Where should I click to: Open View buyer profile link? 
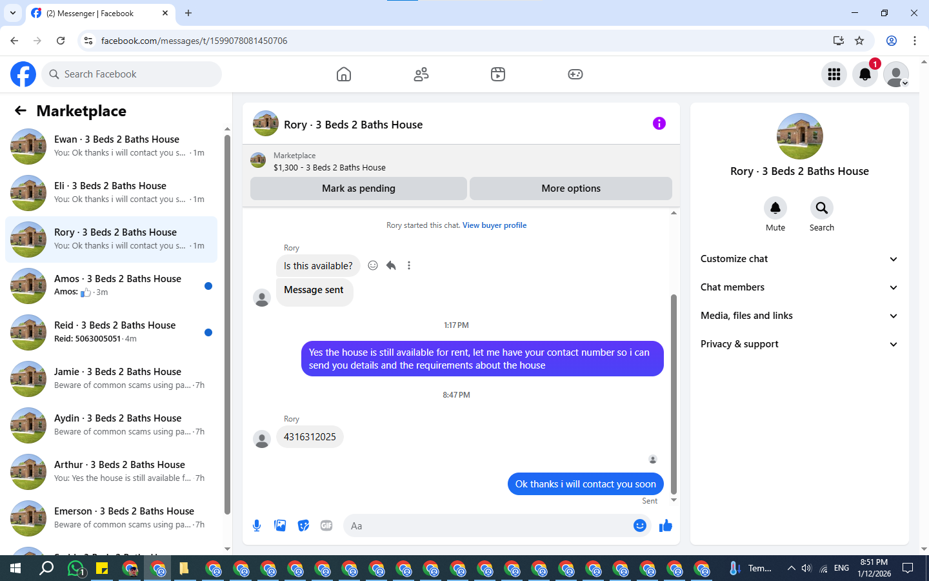494,225
